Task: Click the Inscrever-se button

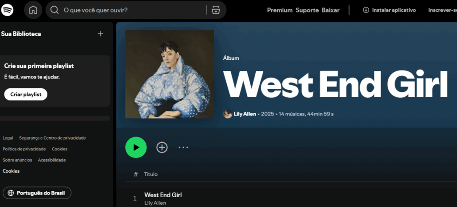Action: (x=442, y=10)
